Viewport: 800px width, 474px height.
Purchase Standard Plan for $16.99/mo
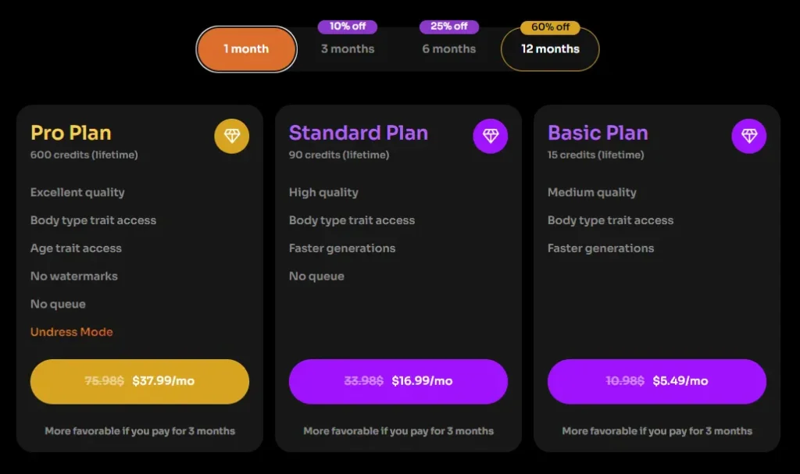point(398,382)
